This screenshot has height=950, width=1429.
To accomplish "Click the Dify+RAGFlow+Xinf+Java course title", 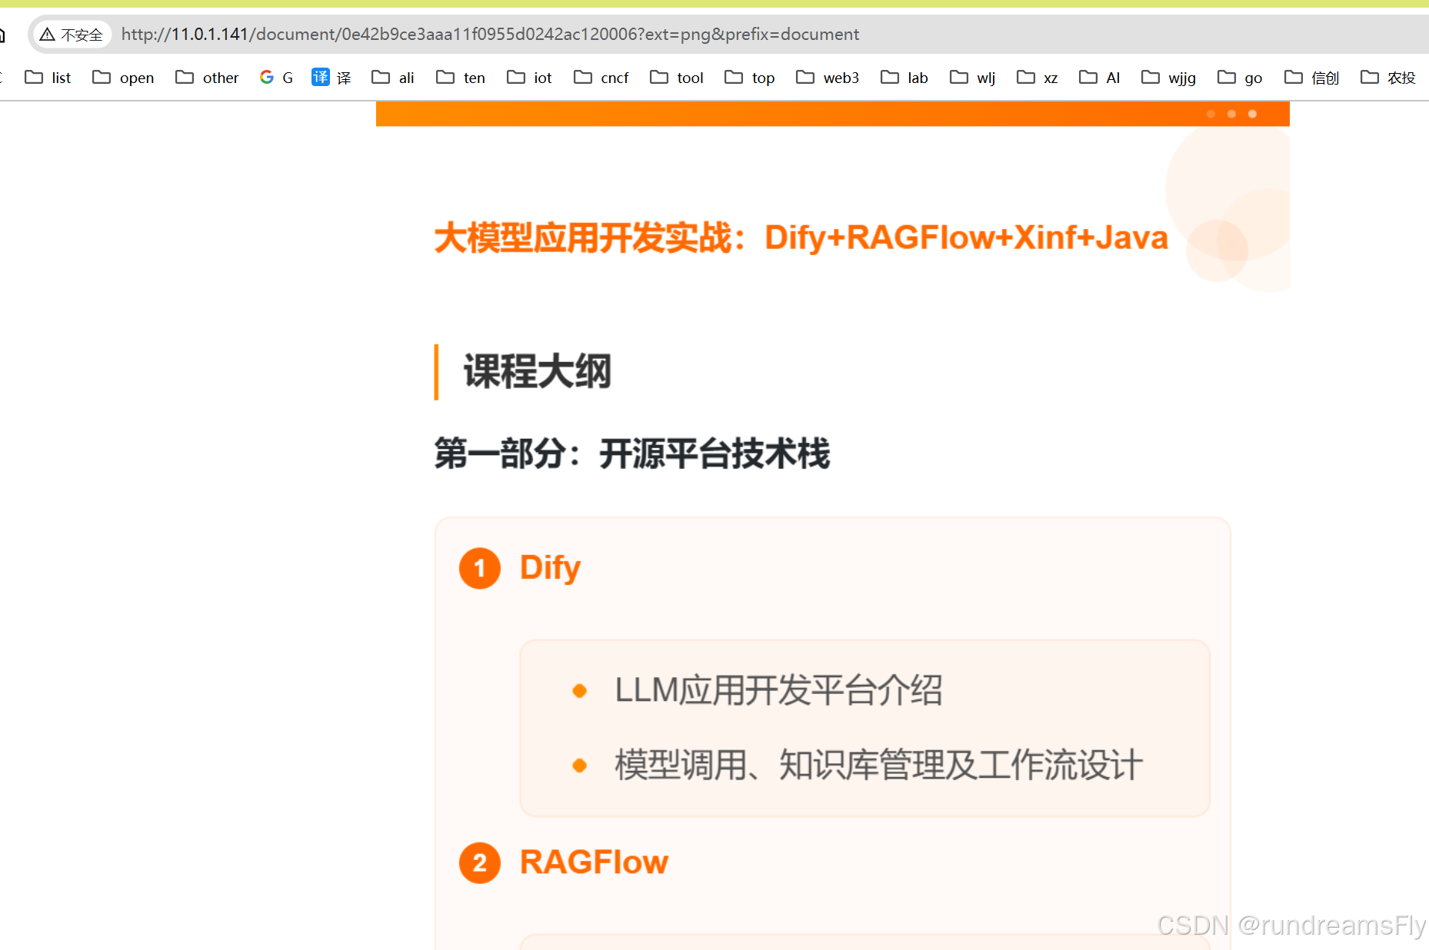I will [x=800, y=237].
